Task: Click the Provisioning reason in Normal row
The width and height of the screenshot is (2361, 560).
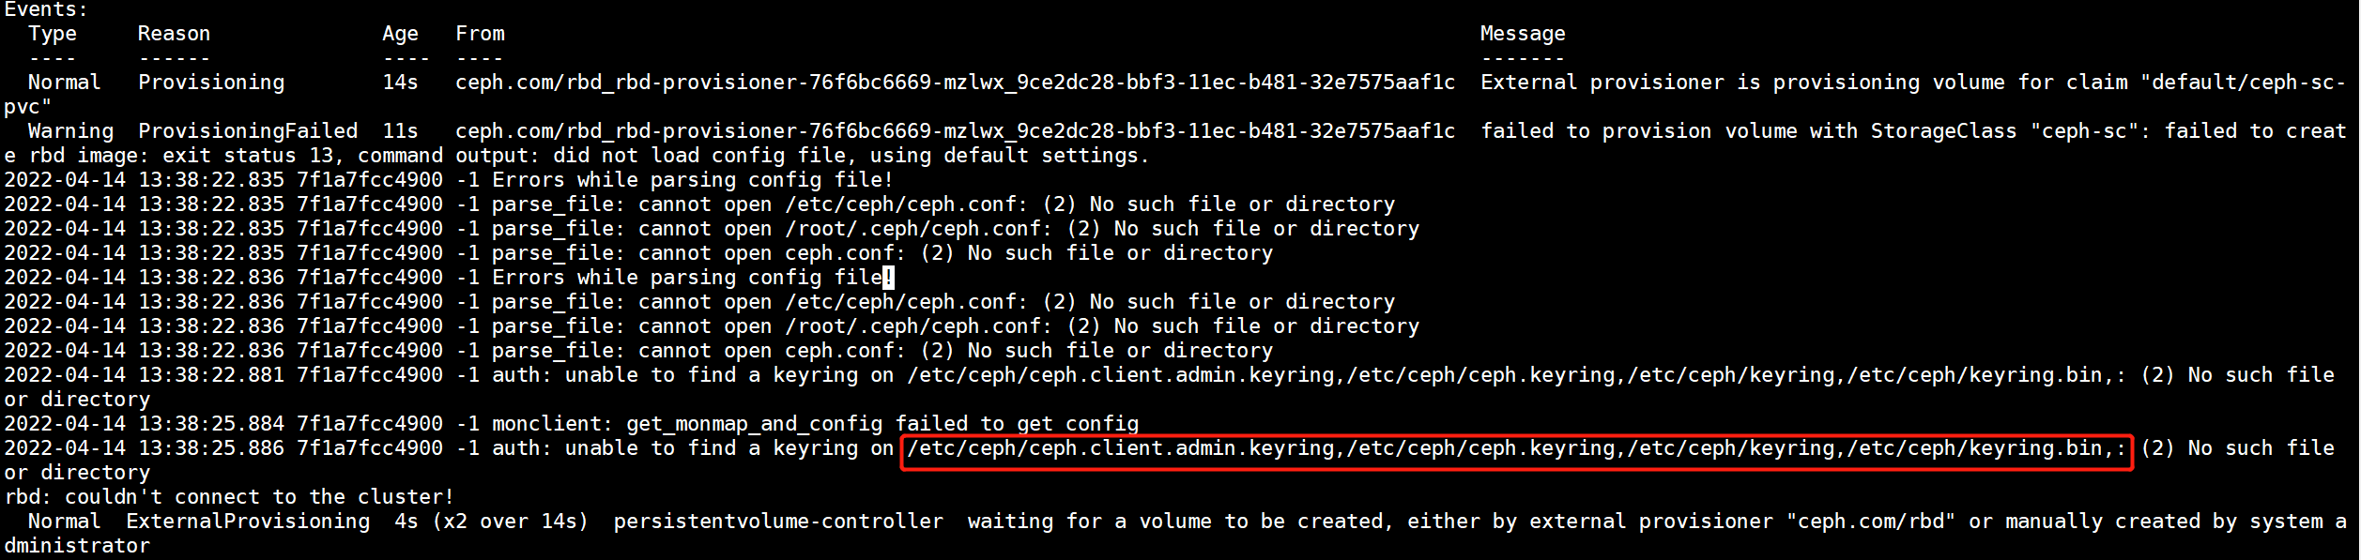Action: [x=211, y=83]
